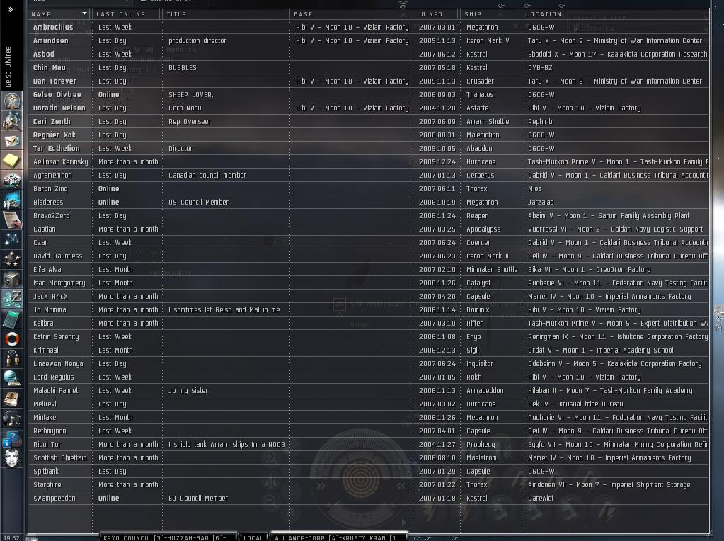Image resolution: width=724 pixels, height=541 pixels.
Task: Open the EVE Mail envelope icon
Action: pyautogui.click(x=11, y=140)
